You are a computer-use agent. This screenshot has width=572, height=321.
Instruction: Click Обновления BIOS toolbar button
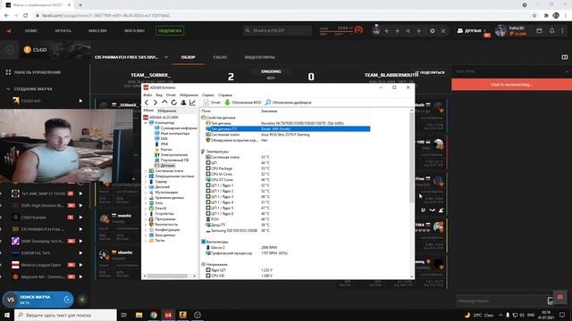242,103
